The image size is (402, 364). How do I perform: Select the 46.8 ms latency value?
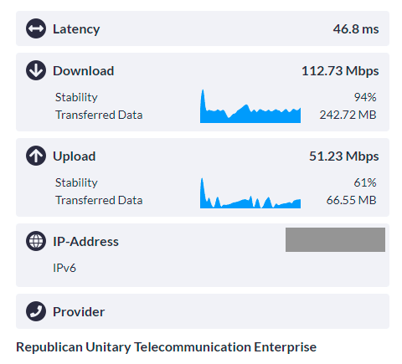click(356, 29)
